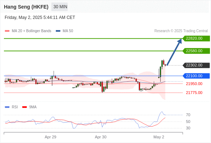
Task: Click the red 9MA legend swatch
Action: click(x=24, y=107)
